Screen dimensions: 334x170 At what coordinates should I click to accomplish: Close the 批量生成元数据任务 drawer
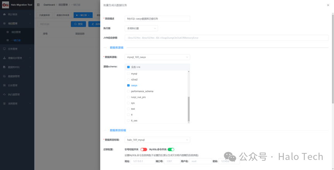tap(328, 5)
